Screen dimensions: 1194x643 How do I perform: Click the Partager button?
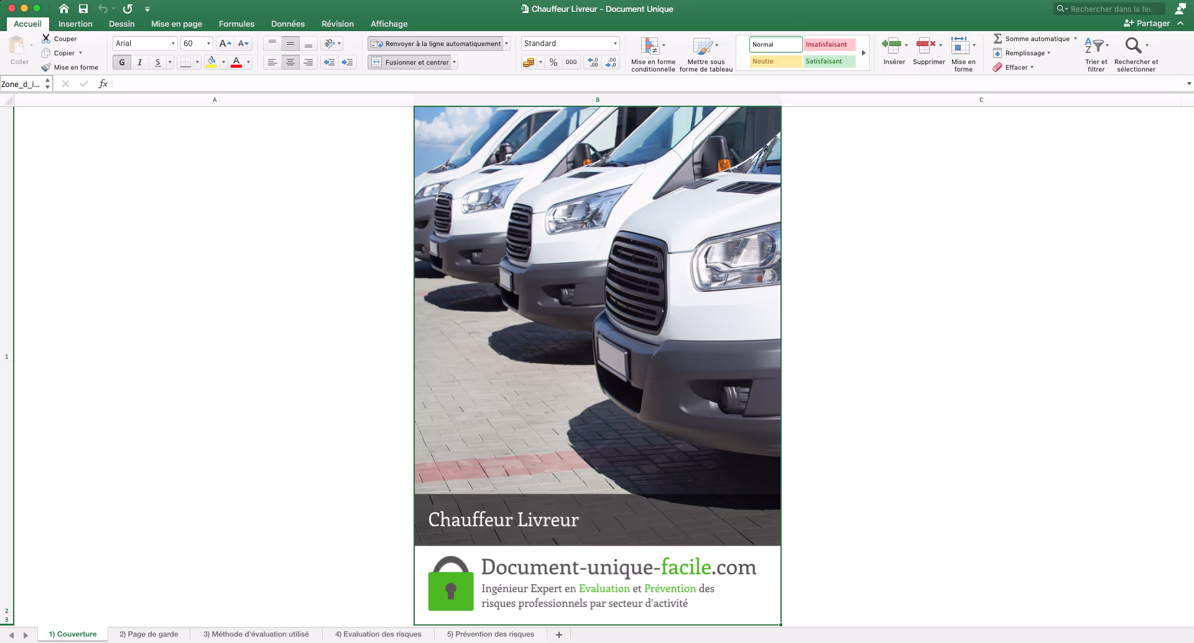tap(1147, 24)
